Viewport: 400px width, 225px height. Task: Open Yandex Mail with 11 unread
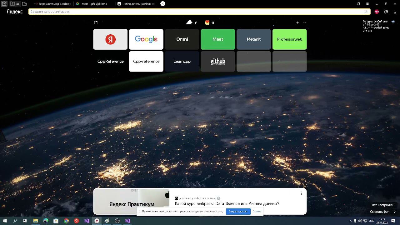(209, 22)
